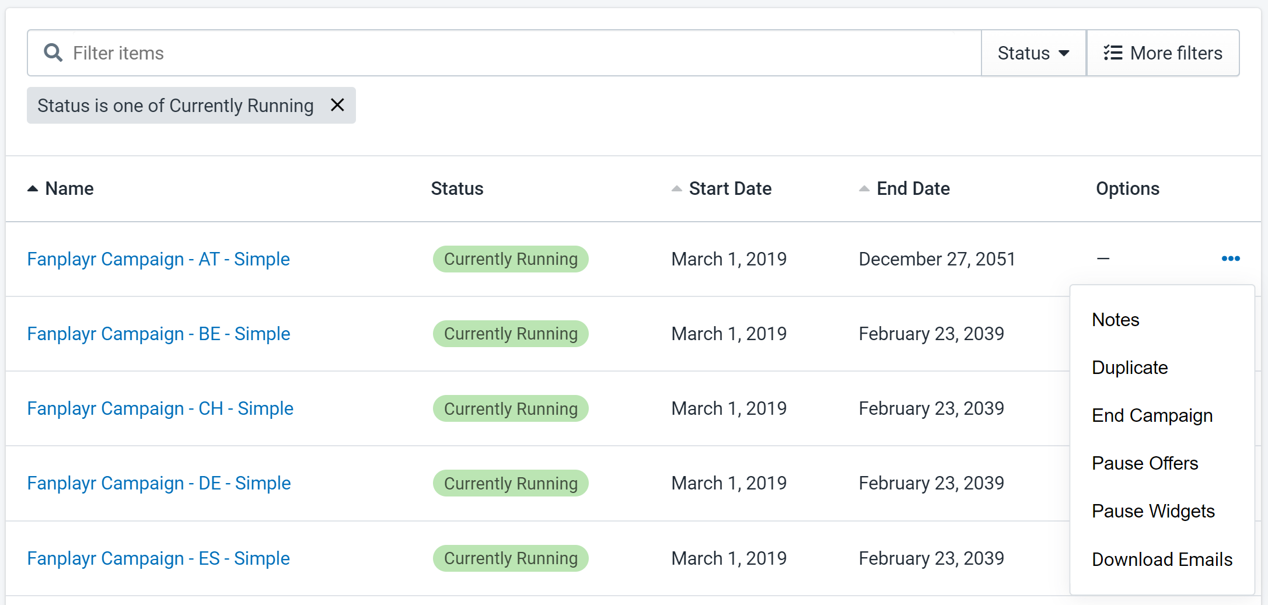Click Currently Running badge for AT campaign
Image resolution: width=1268 pixels, height=605 pixels.
511,259
